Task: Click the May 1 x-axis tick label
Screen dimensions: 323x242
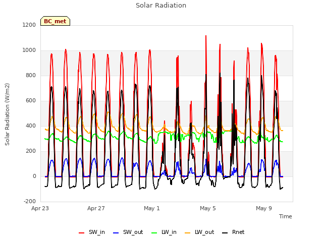Action: coord(152,208)
